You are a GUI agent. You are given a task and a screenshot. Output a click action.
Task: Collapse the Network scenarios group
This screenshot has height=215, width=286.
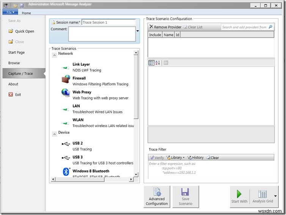point(54,55)
